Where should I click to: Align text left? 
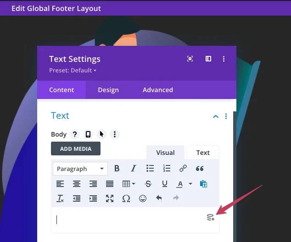coord(60,184)
